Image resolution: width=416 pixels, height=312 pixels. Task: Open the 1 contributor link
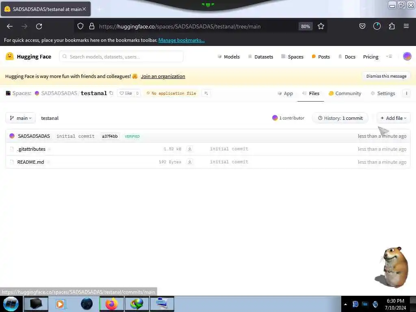288,118
